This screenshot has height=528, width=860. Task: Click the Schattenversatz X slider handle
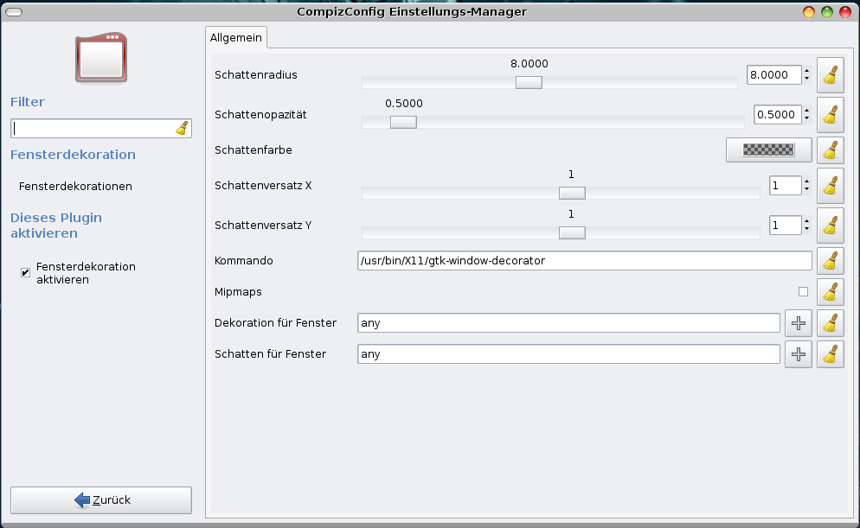[x=572, y=193]
